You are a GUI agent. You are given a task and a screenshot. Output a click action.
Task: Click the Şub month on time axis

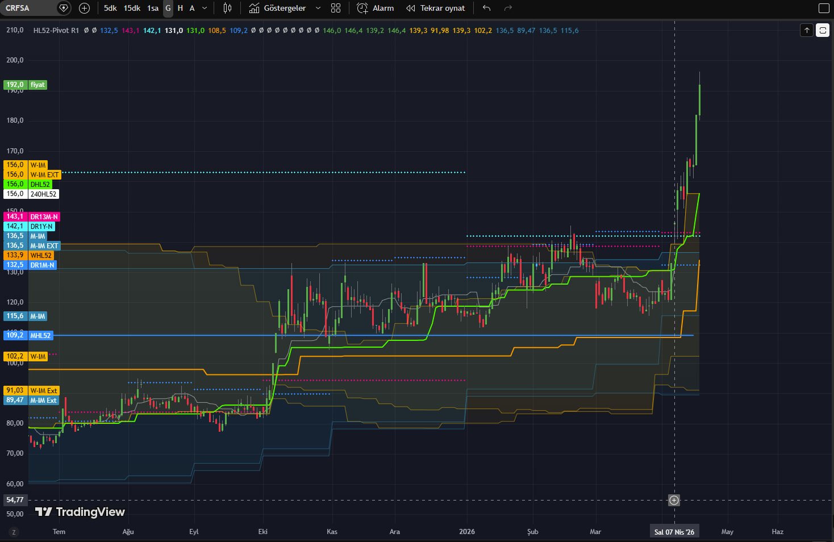532,532
